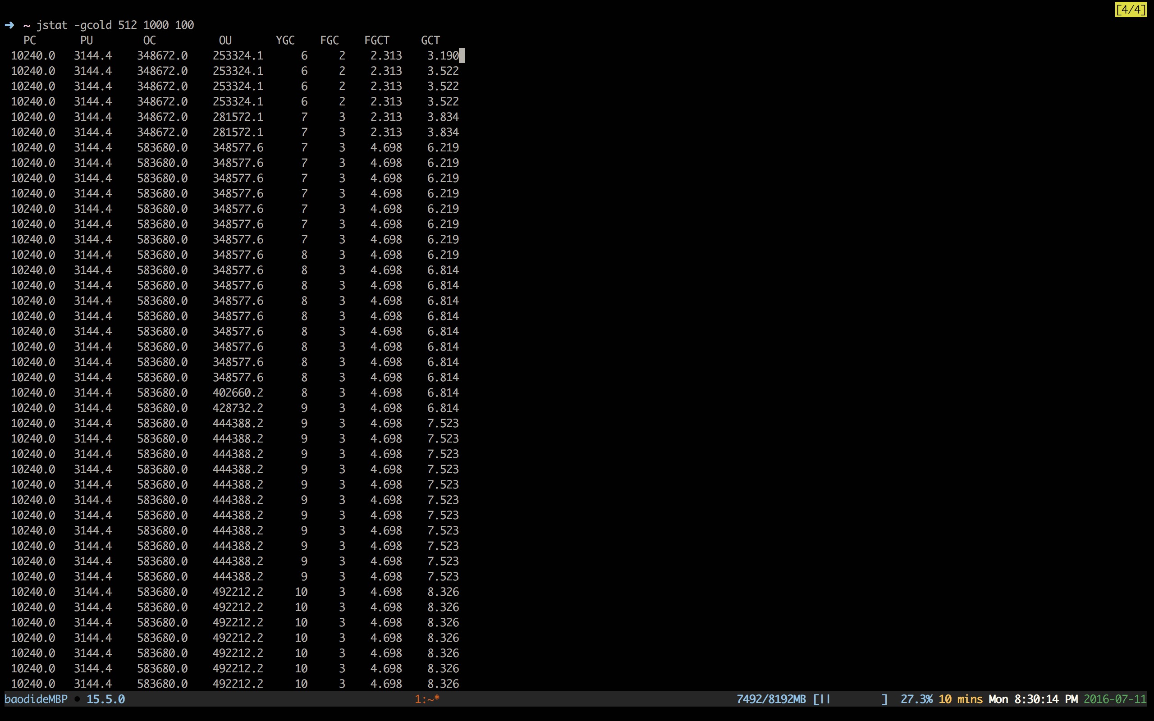This screenshot has width=1154, height=721.
Task: Click the version 15.5.0 in the status bar
Action: 105,699
